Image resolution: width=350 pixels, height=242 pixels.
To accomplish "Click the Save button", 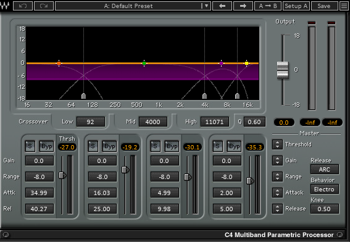I will pyautogui.click(x=324, y=6).
